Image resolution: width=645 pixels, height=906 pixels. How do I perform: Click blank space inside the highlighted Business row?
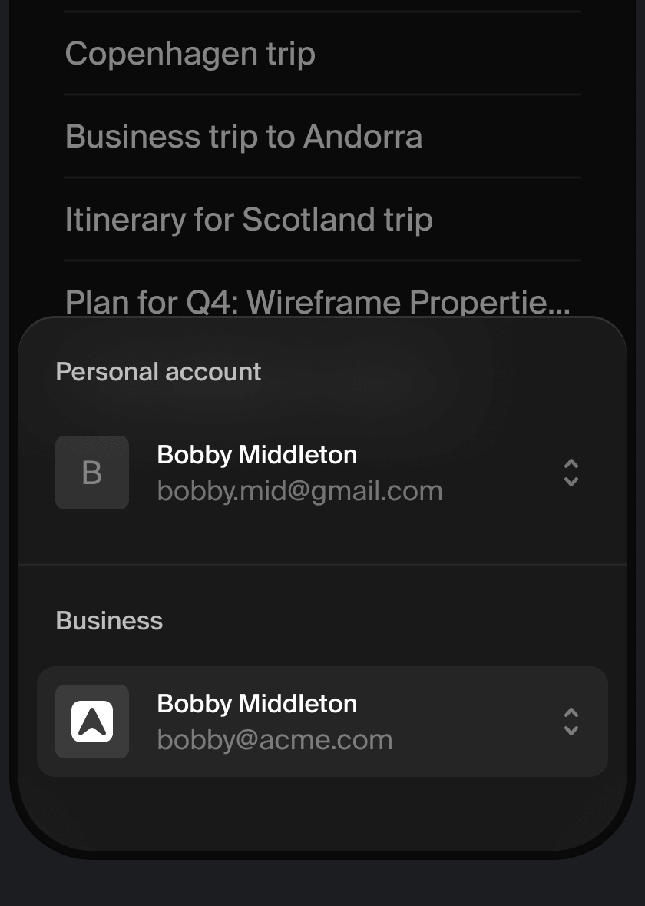[x=476, y=722]
